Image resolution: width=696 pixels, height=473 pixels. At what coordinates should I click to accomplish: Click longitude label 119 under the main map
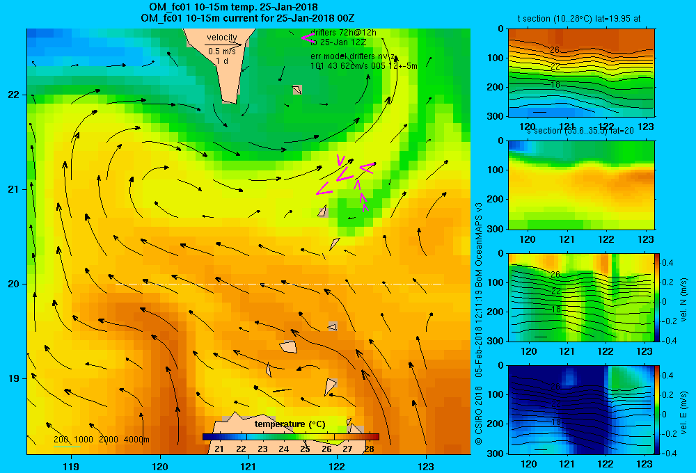tap(71, 466)
